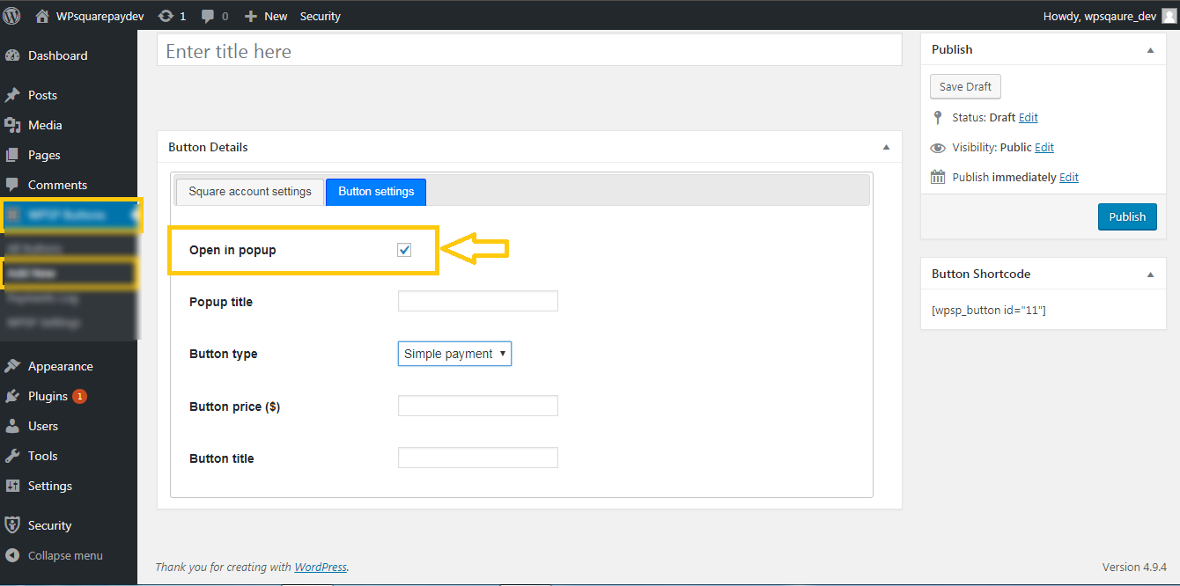Click the visibility eye icon
The image size is (1180, 586).
pyautogui.click(x=938, y=148)
